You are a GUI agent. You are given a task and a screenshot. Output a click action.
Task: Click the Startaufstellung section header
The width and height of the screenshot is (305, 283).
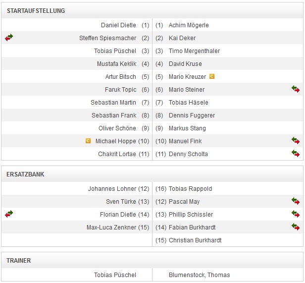tap(36, 11)
